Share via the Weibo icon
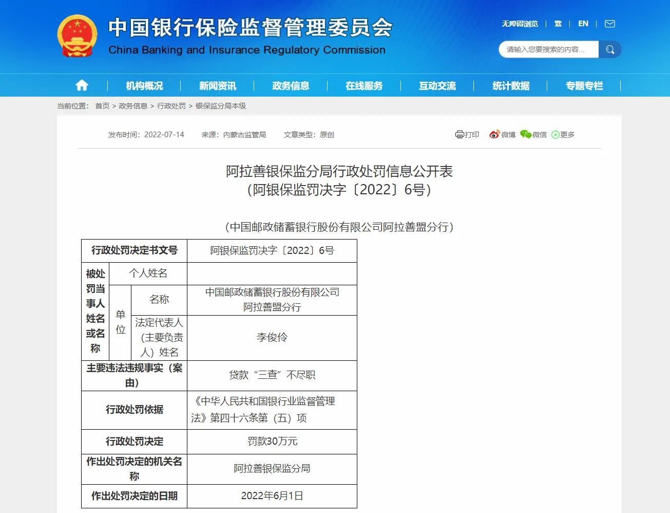 [x=494, y=135]
